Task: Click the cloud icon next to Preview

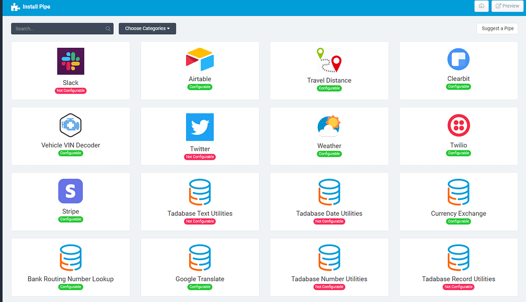Action: 481,6
